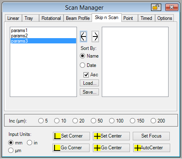Click the left arrow move button
The height and width of the screenshot is (159, 182).
pyautogui.click(x=83, y=37)
